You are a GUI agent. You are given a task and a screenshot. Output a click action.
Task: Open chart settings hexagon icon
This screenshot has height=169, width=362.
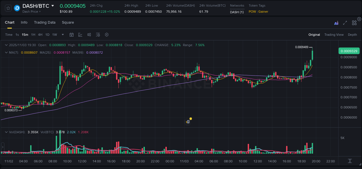click(x=107, y=35)
